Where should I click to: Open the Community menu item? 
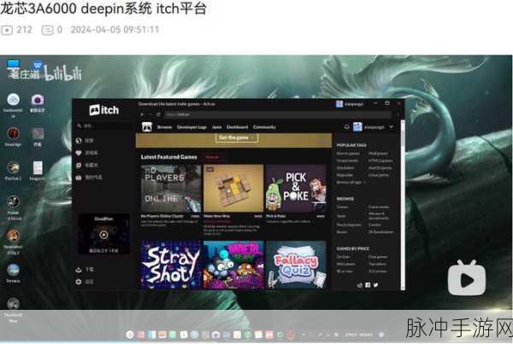(x=264, y=126)
